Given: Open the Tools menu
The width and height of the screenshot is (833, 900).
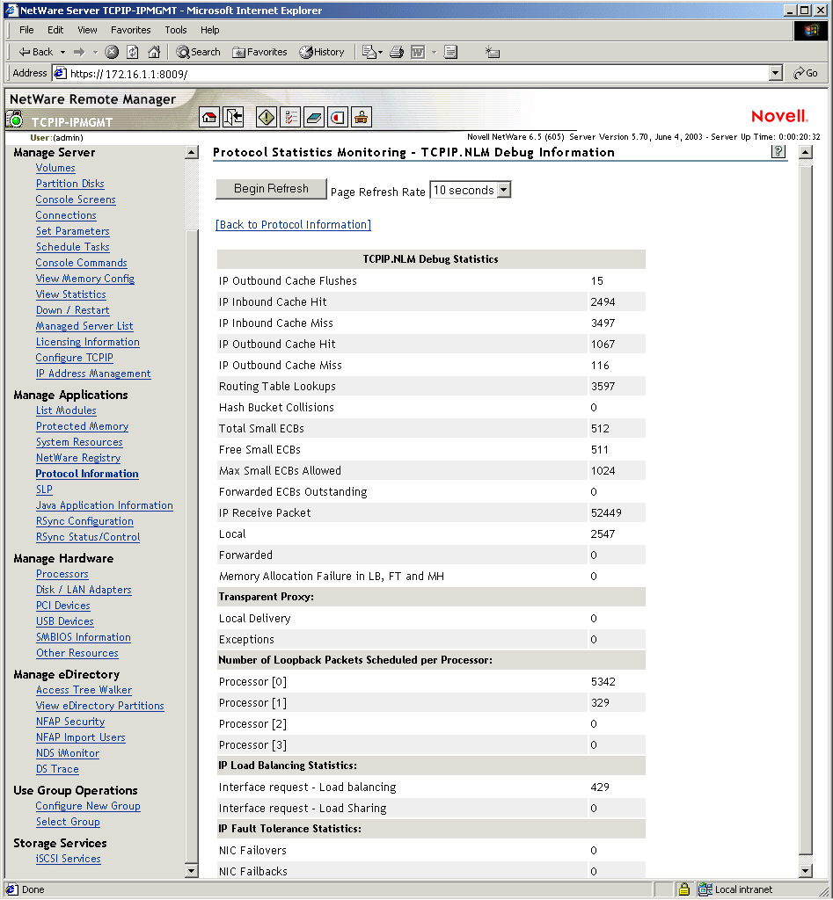Looking at the screenshot, I should (176, 30).
